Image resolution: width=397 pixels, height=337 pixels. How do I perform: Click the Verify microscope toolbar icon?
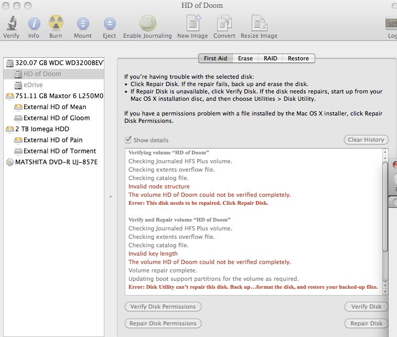pos(12,23)
